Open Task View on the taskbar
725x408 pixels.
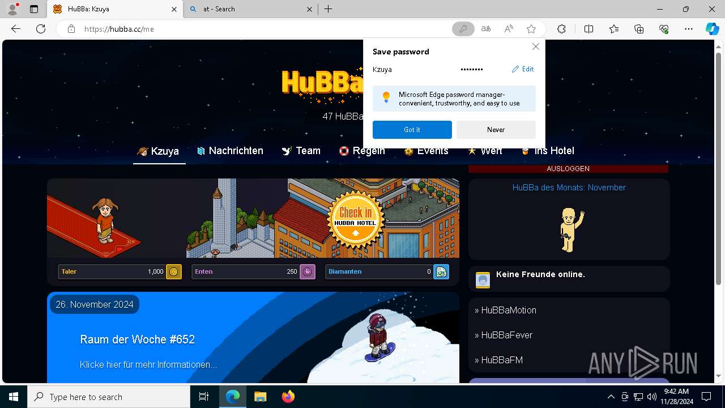[204, 397]
